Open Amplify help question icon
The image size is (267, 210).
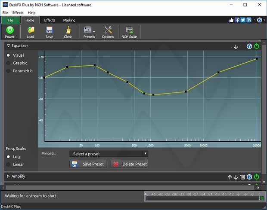click(249, 177)
